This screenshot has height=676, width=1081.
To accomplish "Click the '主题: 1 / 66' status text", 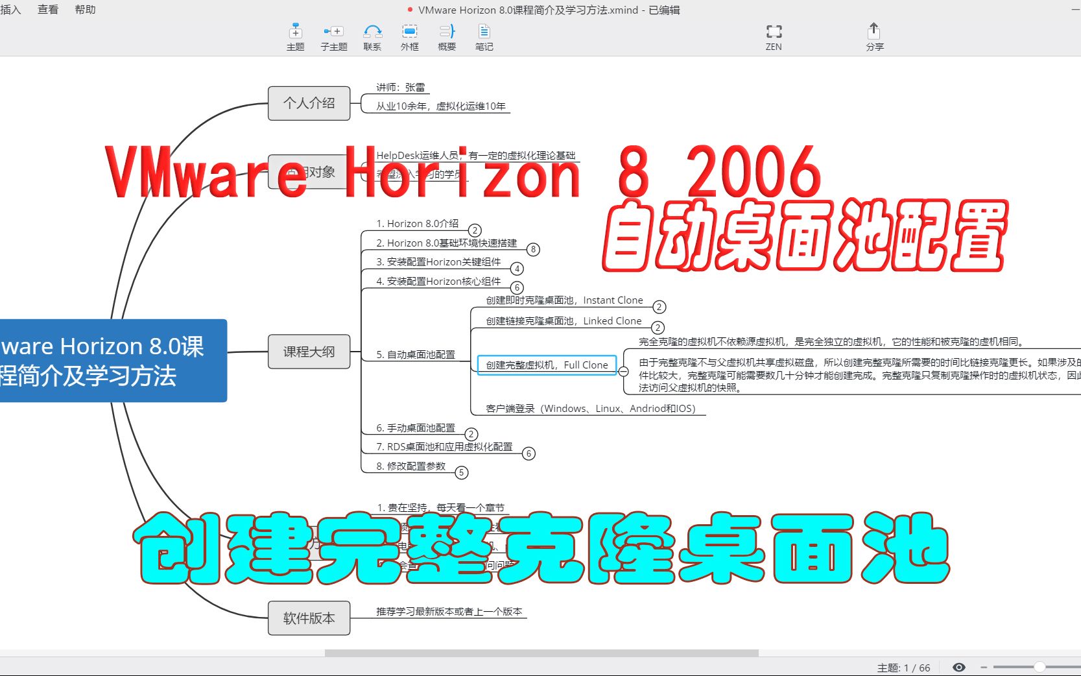I will pos(903,668).
